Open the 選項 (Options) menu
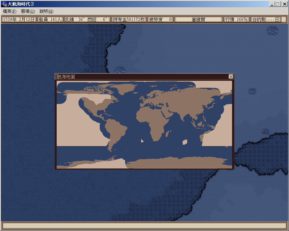 pyautogui.click(x=28, y=11)
